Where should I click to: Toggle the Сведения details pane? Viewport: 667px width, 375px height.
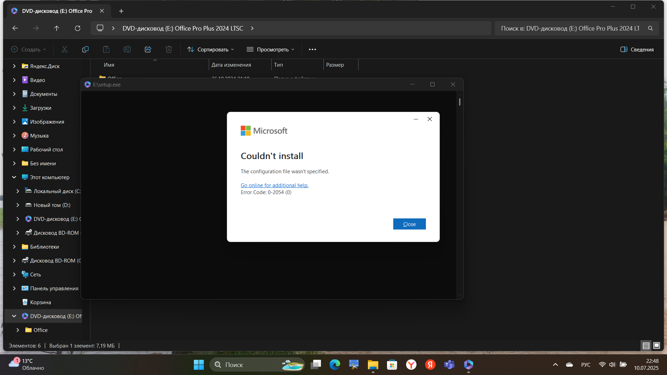(637, 49)
